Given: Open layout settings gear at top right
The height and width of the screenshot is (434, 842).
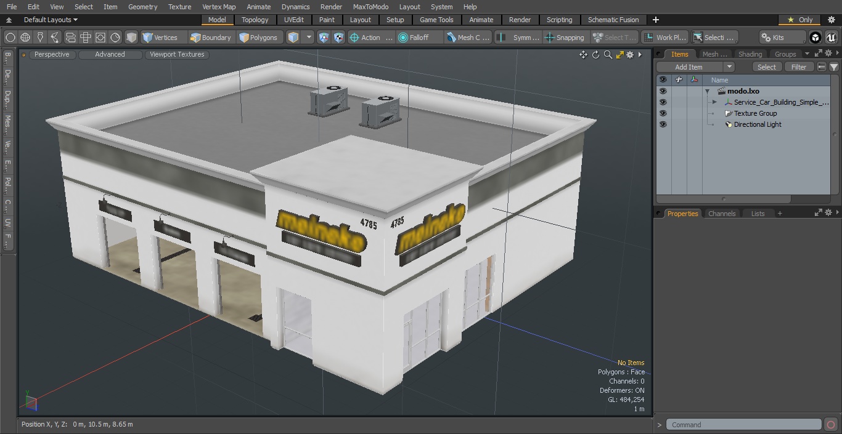Looking at the screenshot, I should point(831,20).
